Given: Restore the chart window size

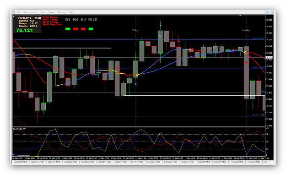Looking at the screenshot, I should coord(268,12).
